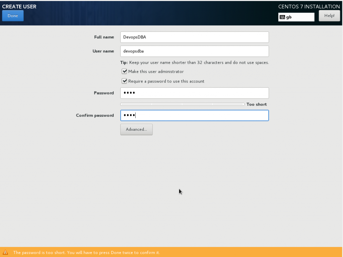Screen dimensions: 343x257
Task: Open the Help! button
Action: coord(329,16)
